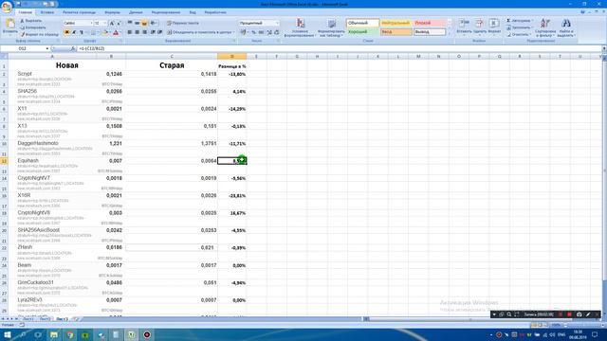Viewport: 607px width, 341px height.
Task: Toggle highlighted bottom vertical alignment
Action: click(x=144, y=23)
